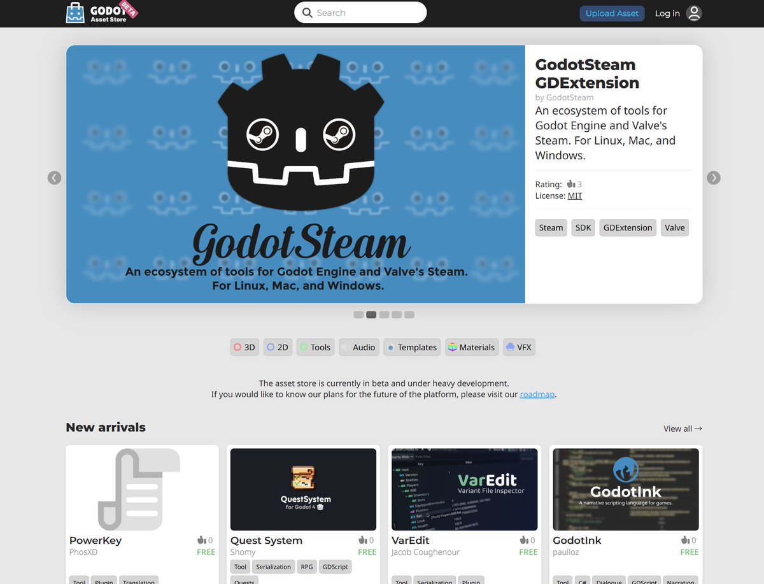Select Serialization tag on Quest System card
Viewport: 764px width, 584px height.
click(x=274, y=567)
